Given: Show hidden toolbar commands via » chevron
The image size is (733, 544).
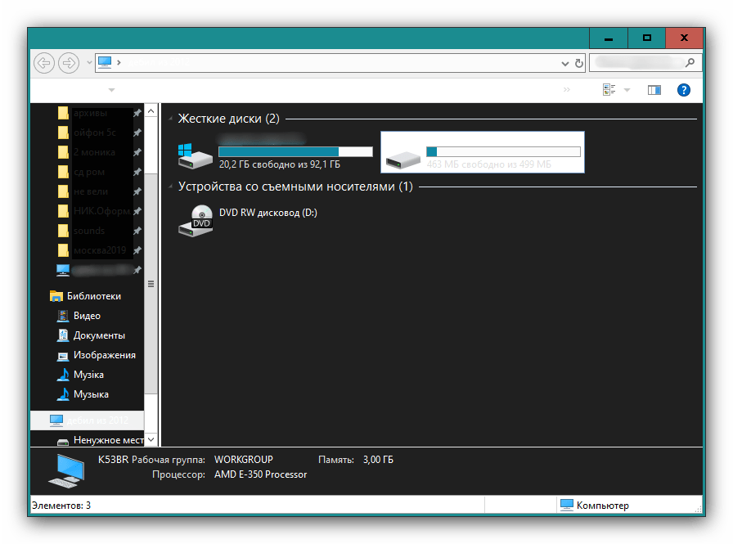Looking at the screenshot, I should (x=566, y=90).
